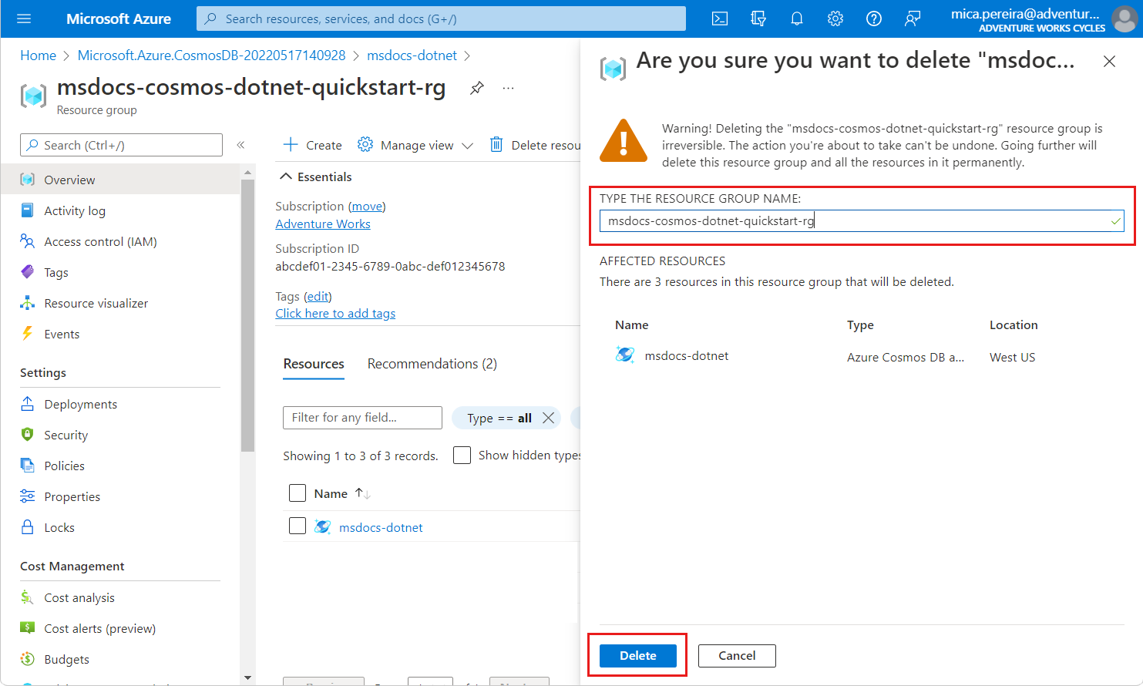The image size is (1143, 686).
Task: Sort resources by Name column arrows
Action: (362, 493)
